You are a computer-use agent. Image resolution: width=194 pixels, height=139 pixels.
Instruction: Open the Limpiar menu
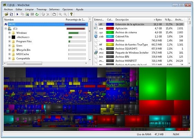click(29, 9)
